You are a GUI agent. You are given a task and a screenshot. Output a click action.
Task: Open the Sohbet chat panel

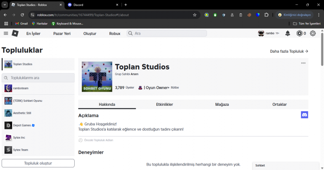pyautogui.click(x=286, y=166)
